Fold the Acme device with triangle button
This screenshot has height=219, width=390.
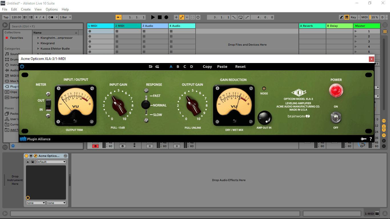tap(31, 156)
